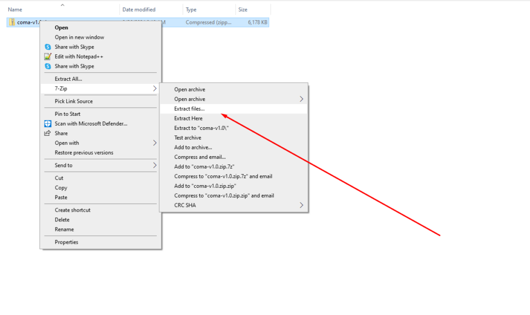Viewport: 530px width, 315px height.
Task: Choose Delete from the context menu
Action: [x=62, y=220]
